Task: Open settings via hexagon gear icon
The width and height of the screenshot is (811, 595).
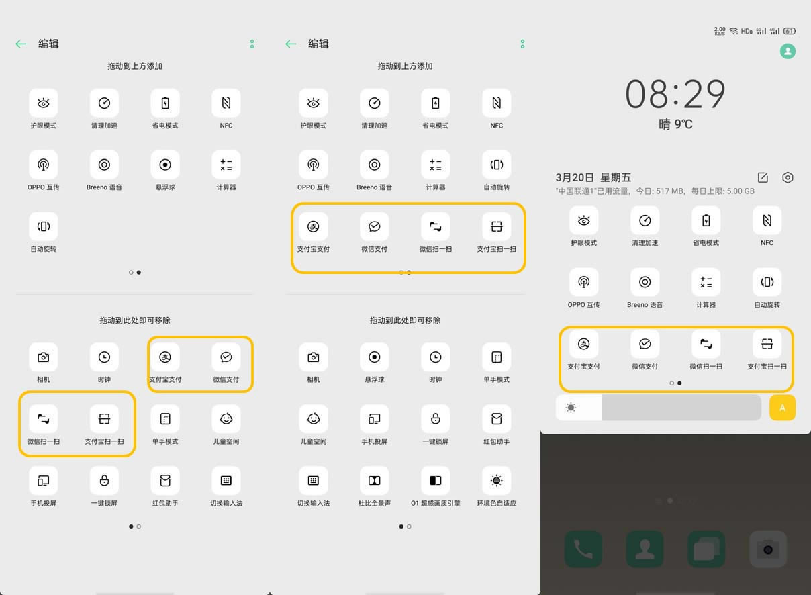Action: (x=788, y=177)
